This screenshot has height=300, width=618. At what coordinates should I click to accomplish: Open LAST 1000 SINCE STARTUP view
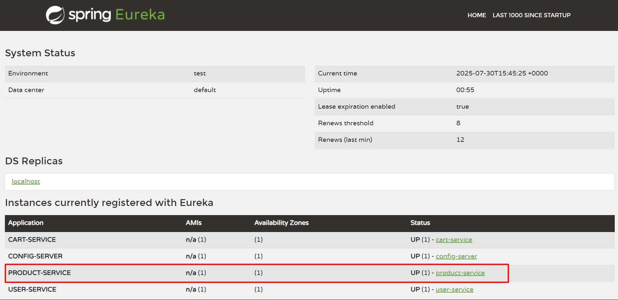click(x=531, y=15)
